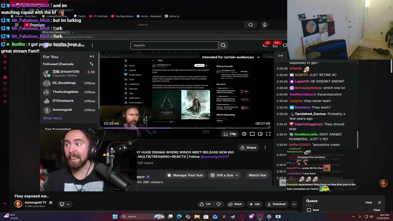The width and height of the screenshot is (393, 221).
Task: Open the YouTube hamburger guide menu
Action: coord(17,25)
